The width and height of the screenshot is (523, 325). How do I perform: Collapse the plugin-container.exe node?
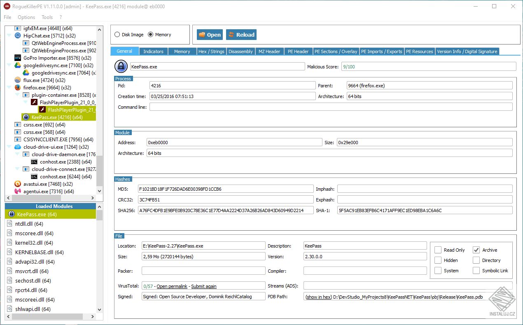click(17, 95)
